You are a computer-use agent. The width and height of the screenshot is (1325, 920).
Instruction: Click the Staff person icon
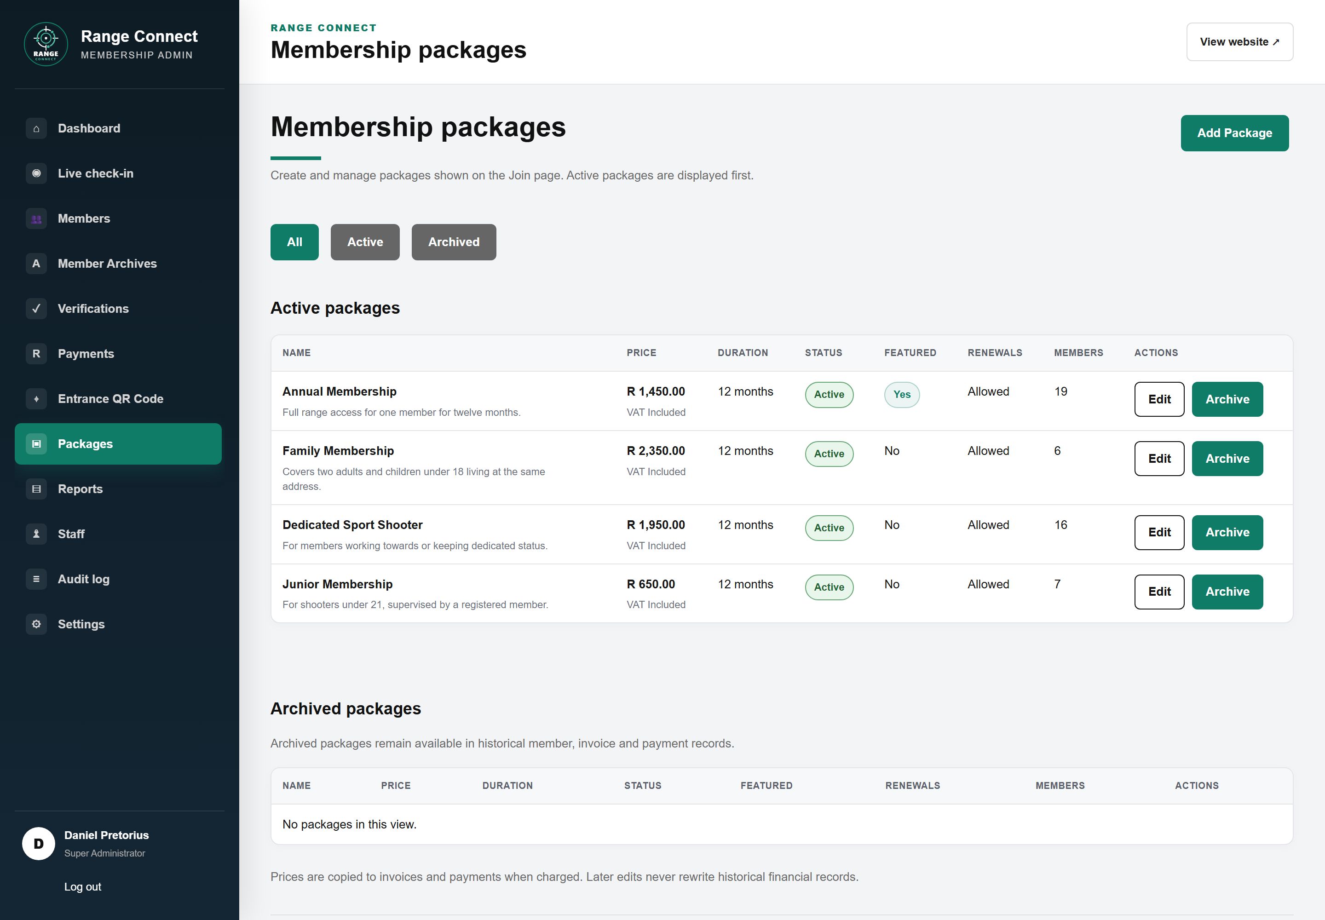click(x=36, y=534)
